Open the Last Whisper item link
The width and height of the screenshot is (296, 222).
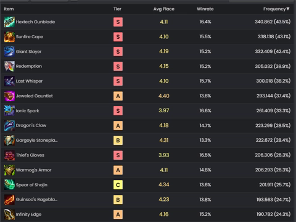(29, 81)
